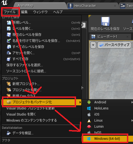The width and height of the screenshot is (133, 144).
Task: Select すべて保存 menu text
Action: 20,59
